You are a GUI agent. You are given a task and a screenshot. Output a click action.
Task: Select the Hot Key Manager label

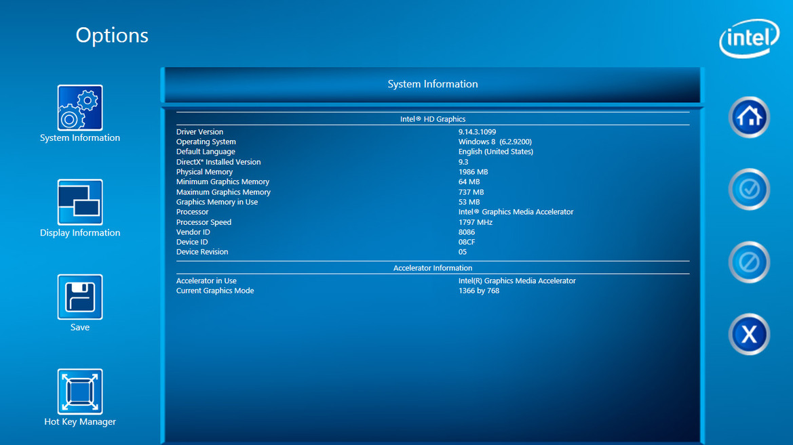[80, 422]
